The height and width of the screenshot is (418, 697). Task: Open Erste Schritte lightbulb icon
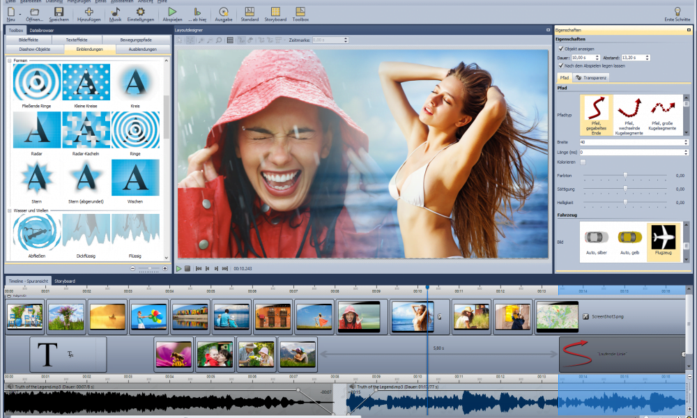click(x=677, y=11)
